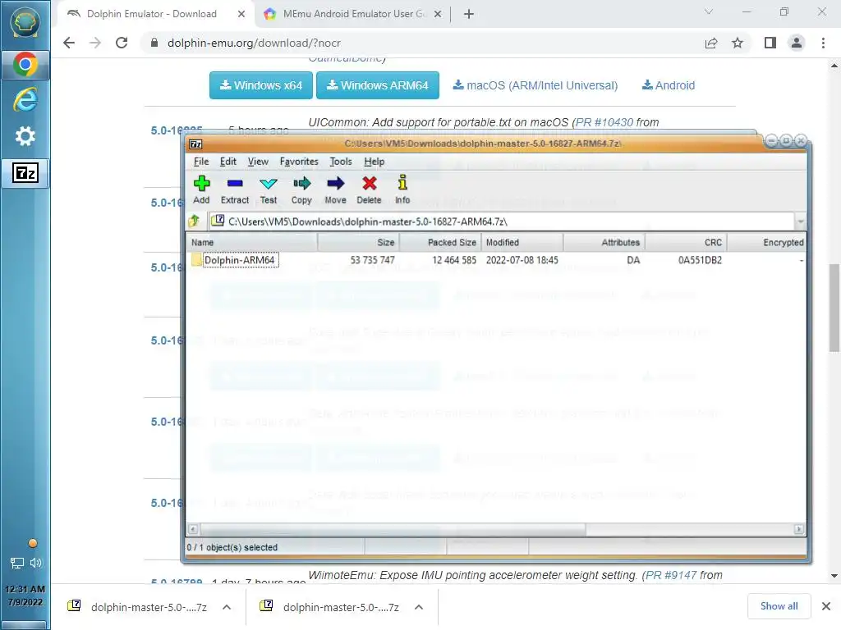Open the Tools menu in 7-Zip

click(x=341, y=162)
